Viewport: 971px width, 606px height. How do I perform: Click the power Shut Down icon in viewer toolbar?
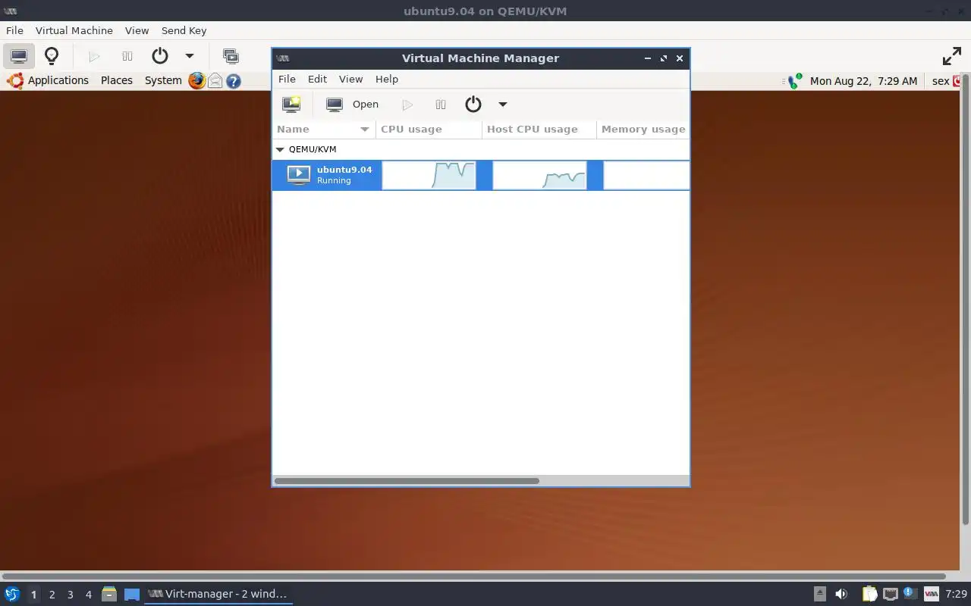coord(160,56)
